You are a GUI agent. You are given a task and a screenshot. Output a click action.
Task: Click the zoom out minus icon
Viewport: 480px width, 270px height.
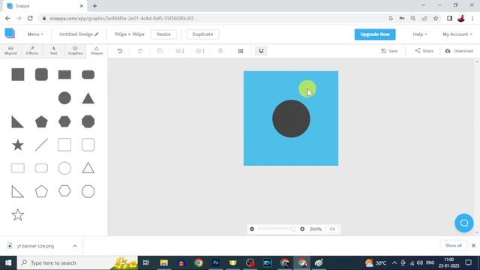click(252, 229)
